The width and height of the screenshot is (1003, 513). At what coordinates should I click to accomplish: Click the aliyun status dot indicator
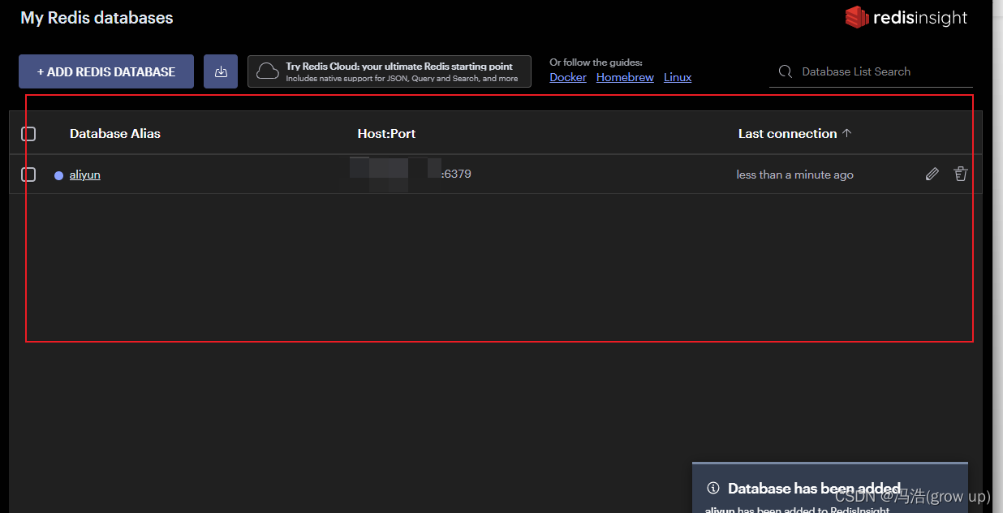(x=58, y=175)
